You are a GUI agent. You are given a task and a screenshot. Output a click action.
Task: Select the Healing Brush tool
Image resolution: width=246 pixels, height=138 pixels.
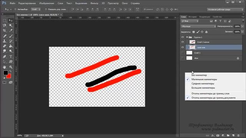click(x=5, y=36)
